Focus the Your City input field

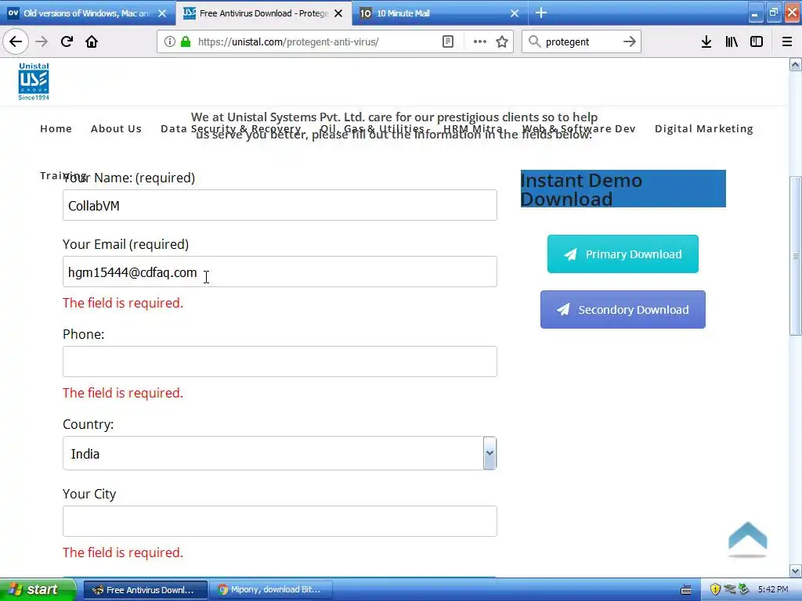click(280, 521)
